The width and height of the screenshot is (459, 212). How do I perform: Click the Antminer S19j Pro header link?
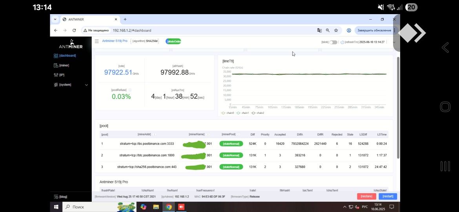(x=115, y=41)
